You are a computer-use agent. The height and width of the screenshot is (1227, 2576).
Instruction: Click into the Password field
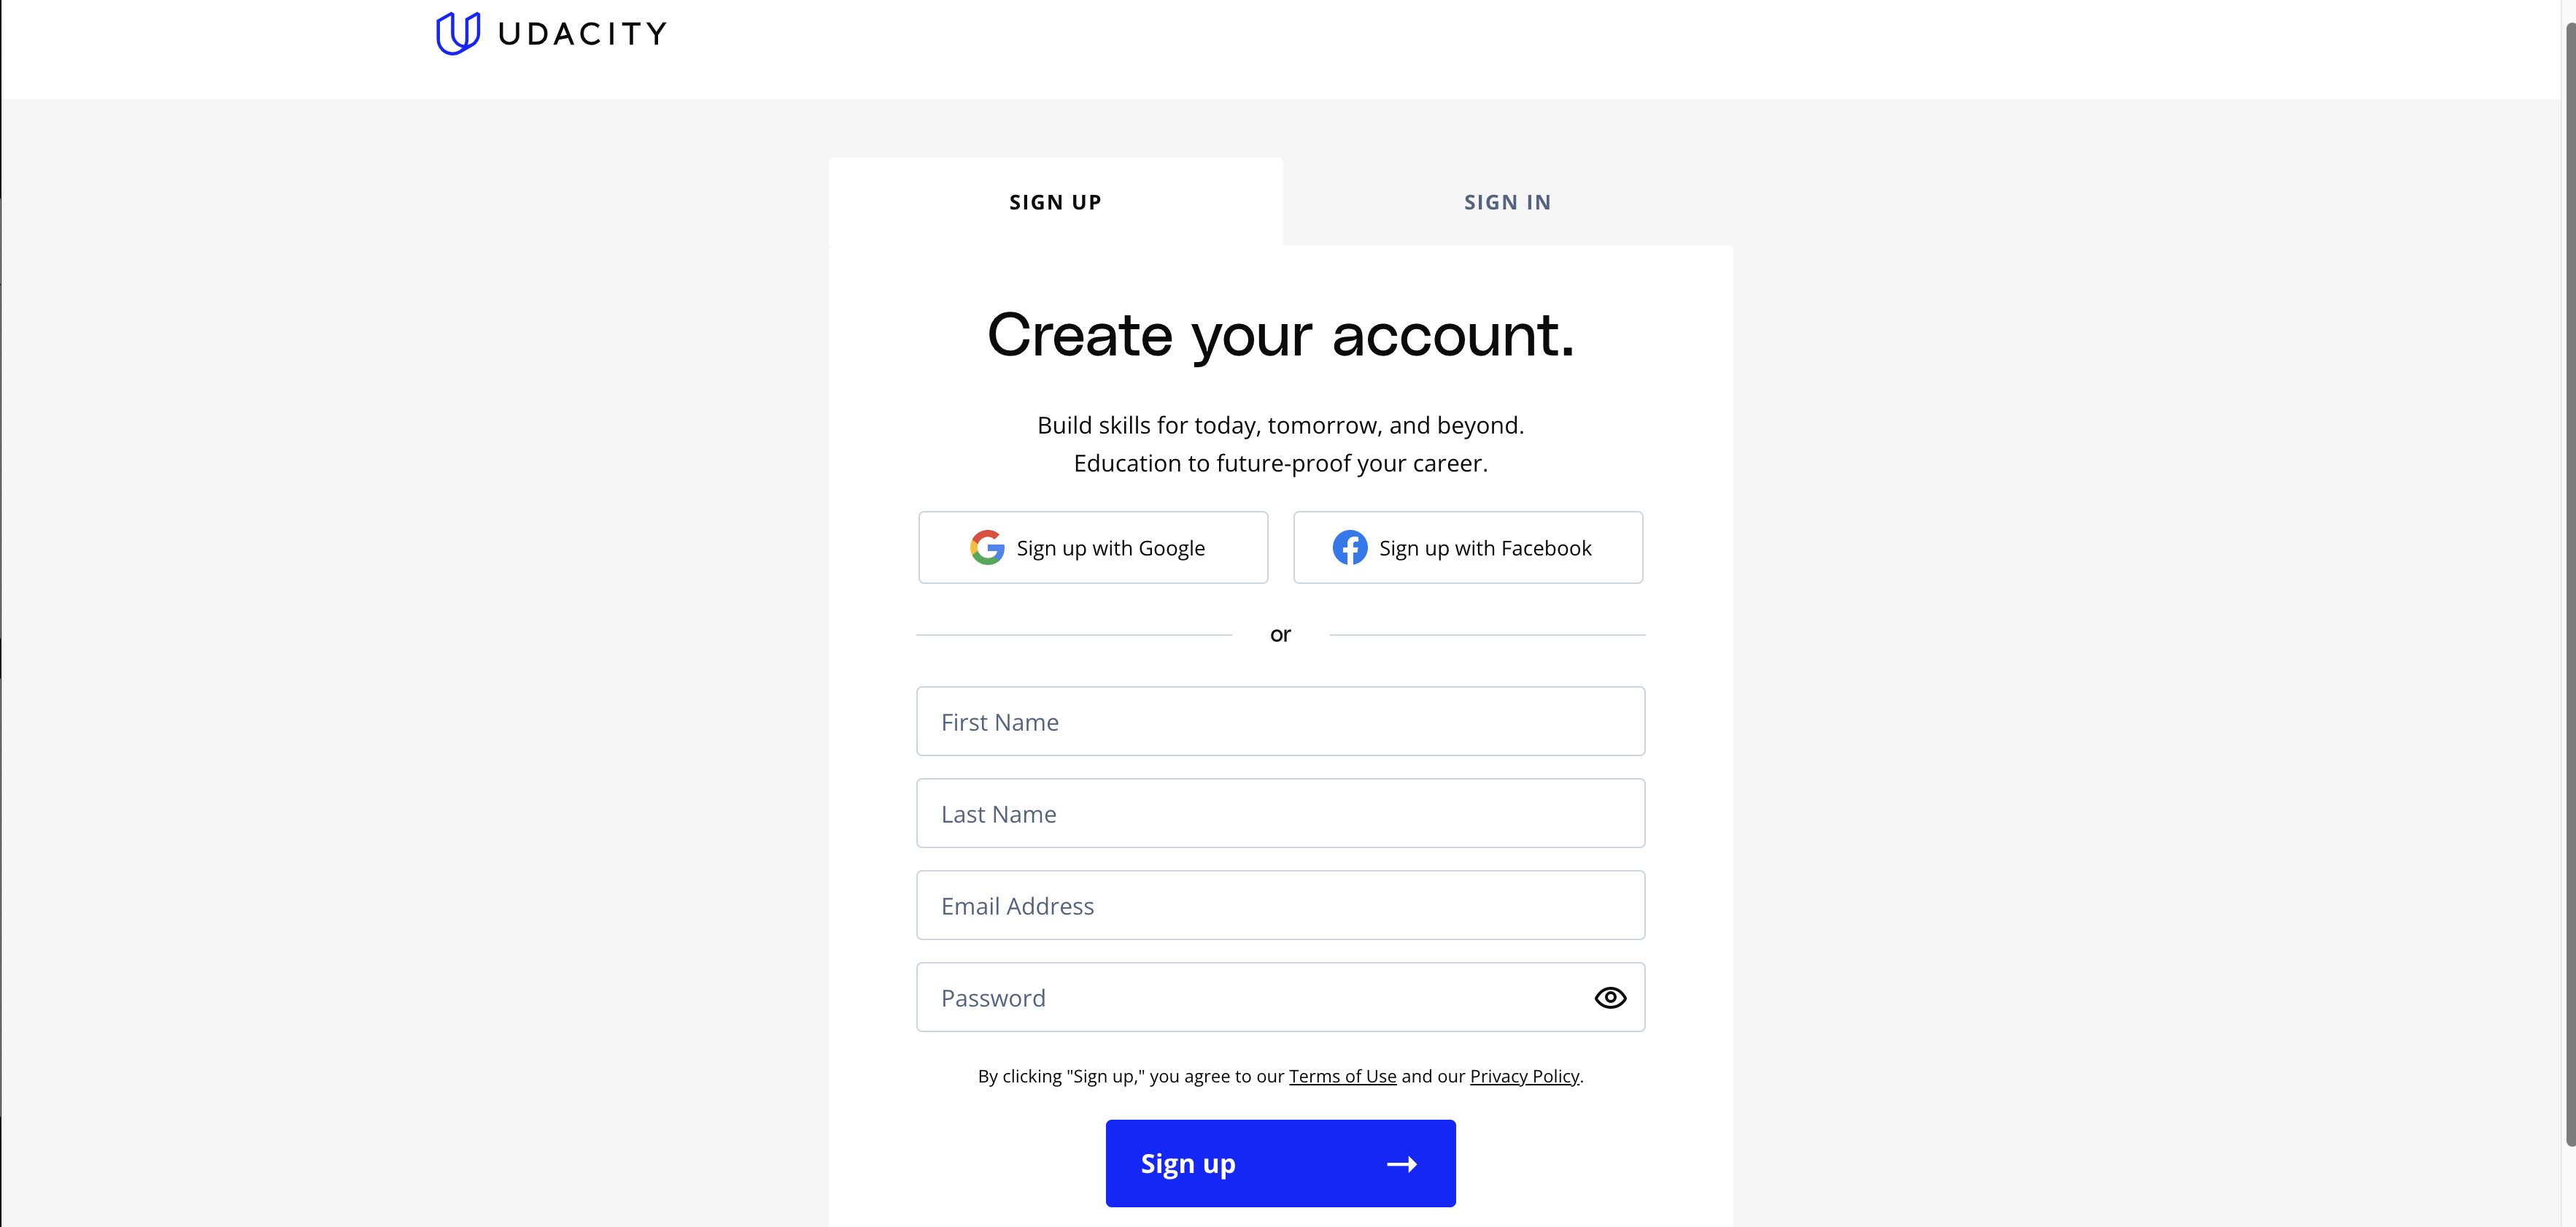pyautogui.click(x=1250, y=998)
